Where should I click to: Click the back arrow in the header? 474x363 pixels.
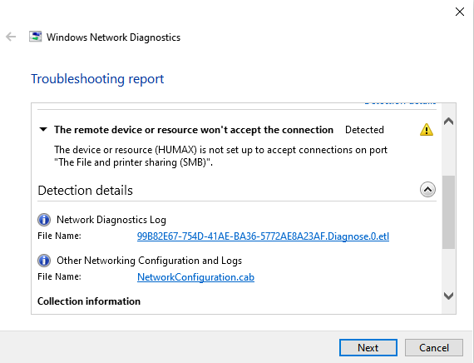[11, 37]
